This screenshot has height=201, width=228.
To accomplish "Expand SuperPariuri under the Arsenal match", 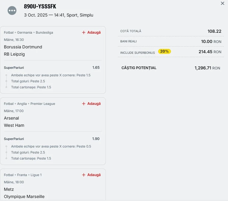I will [x=14, y=139].
